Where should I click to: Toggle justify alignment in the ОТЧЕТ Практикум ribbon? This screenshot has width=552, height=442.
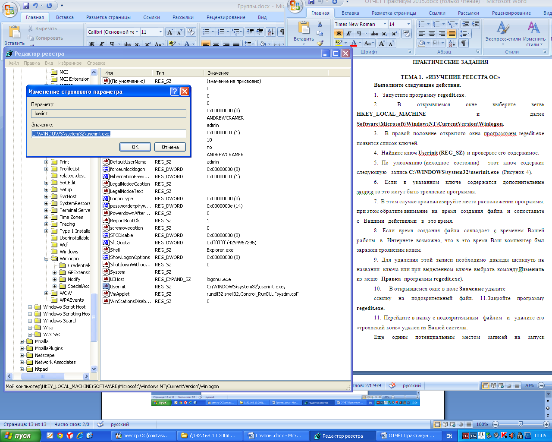(452, 34)
